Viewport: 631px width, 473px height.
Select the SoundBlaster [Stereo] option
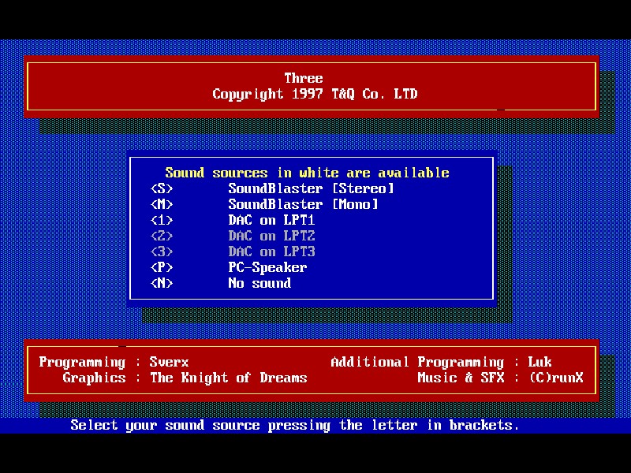tap(311, 188)
